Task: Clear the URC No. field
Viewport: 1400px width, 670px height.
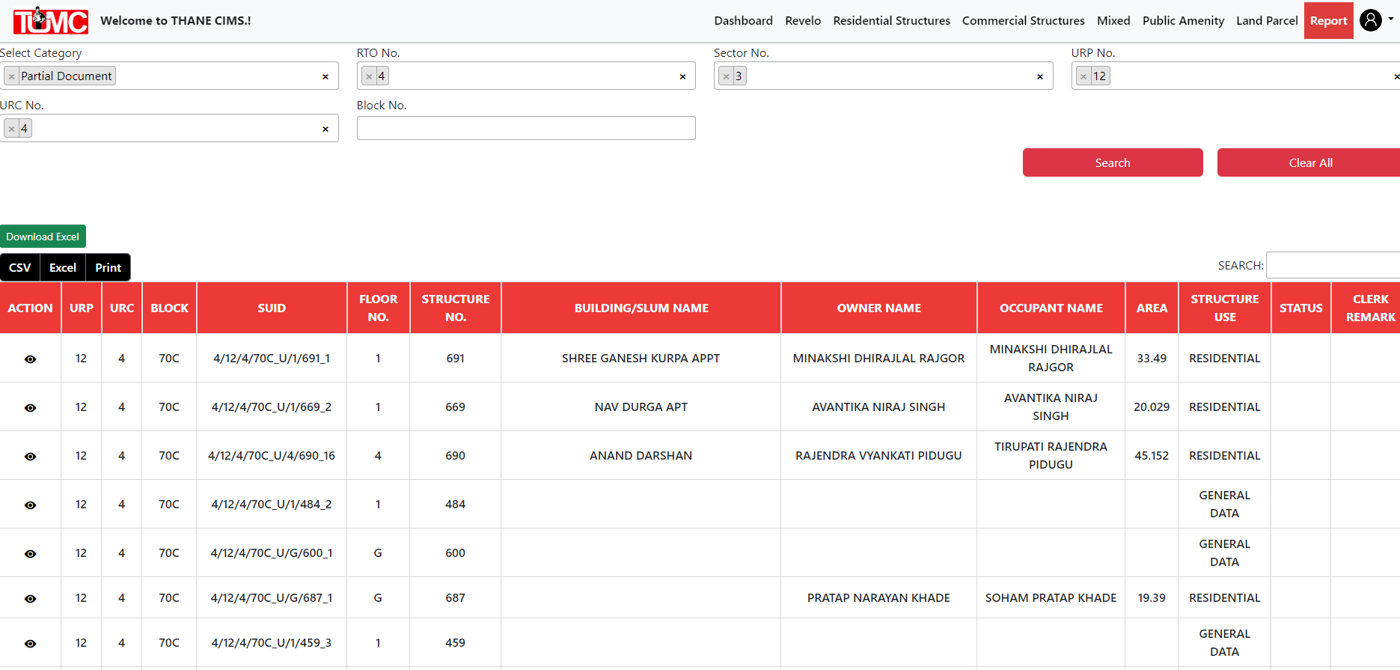Action: pos(325,129)
